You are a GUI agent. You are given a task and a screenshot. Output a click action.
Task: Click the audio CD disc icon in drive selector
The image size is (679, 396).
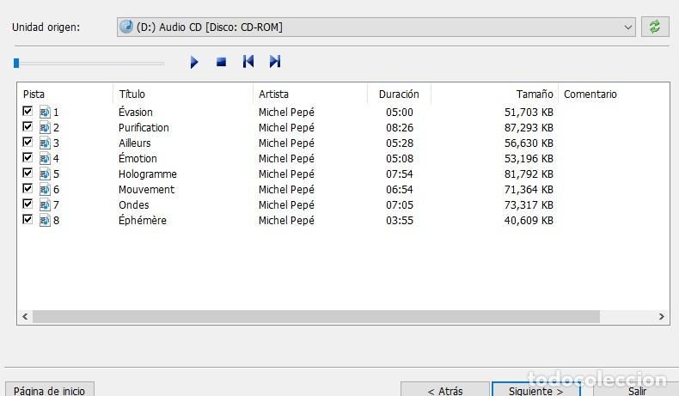click(x=126, y=27)
